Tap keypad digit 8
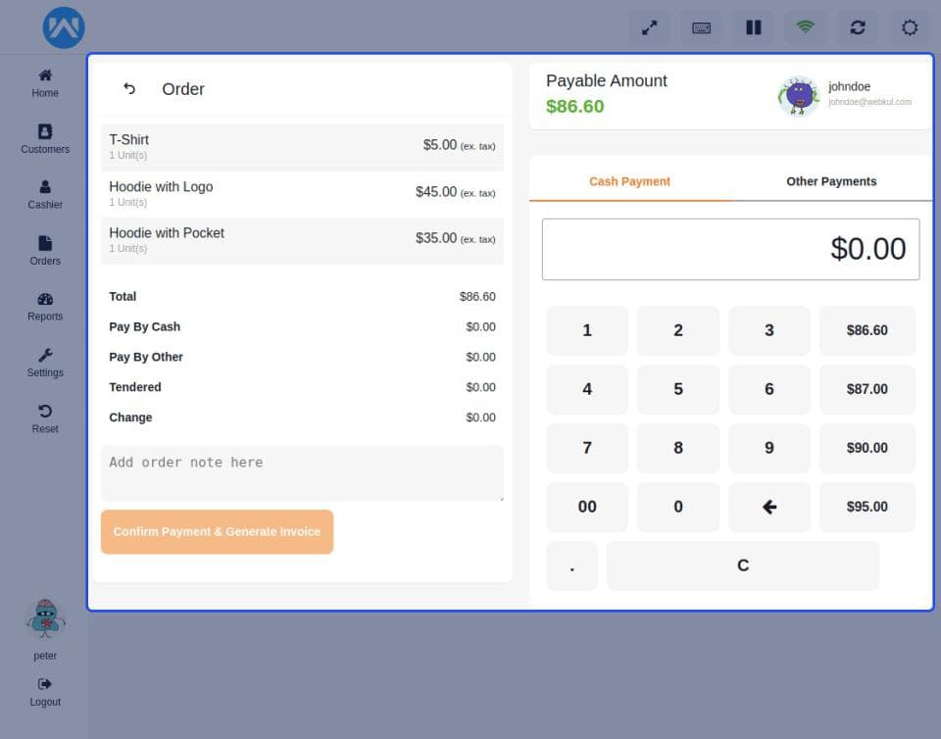This screenshot has width=941, height=739. tap(678, 448)
